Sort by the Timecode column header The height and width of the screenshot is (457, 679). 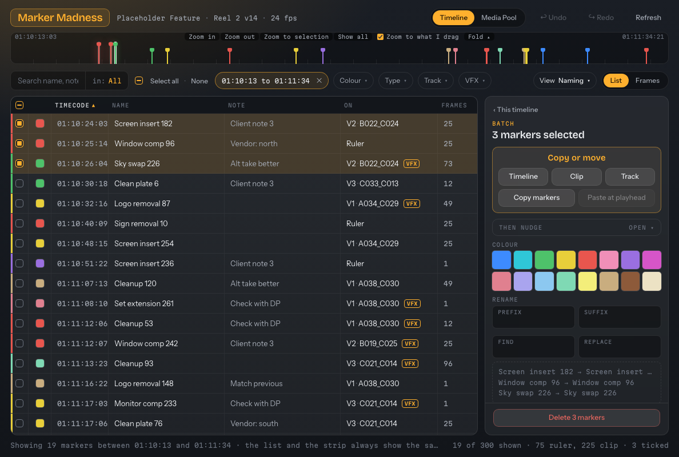coord(74,105)
